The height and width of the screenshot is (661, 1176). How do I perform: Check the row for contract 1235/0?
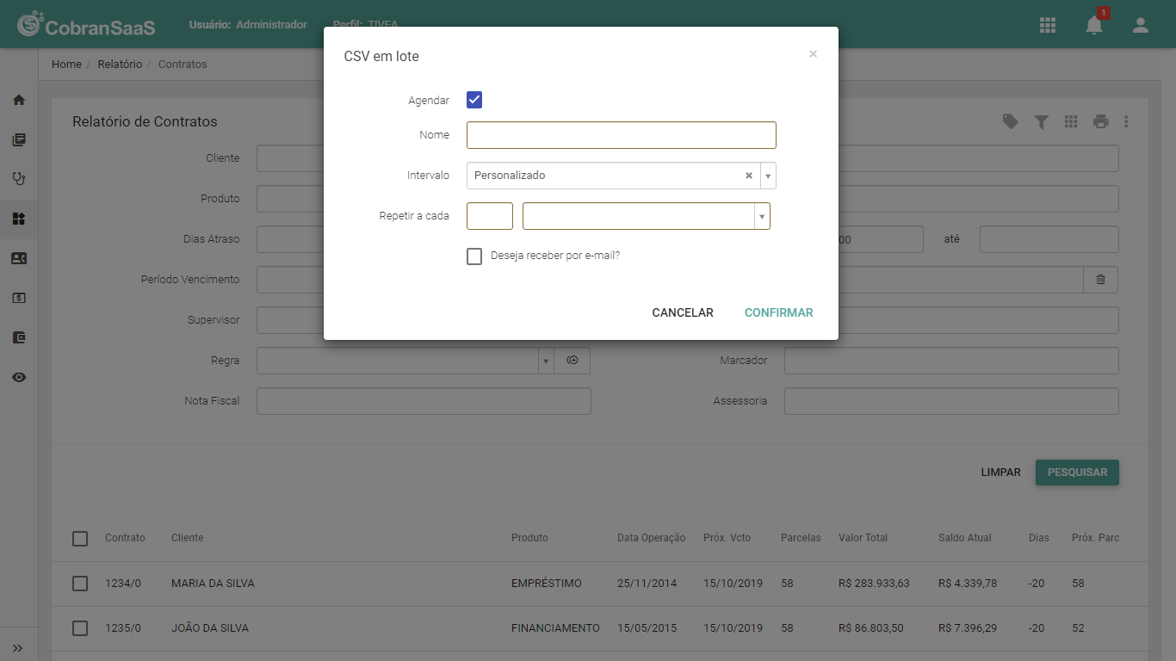point(80,628)
